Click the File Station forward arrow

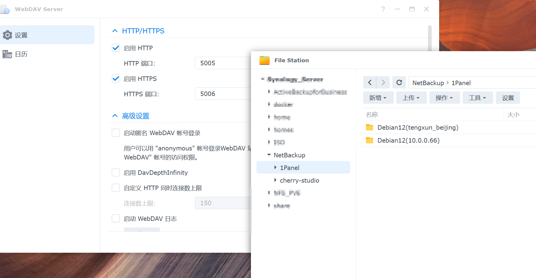tap(383, 82)
